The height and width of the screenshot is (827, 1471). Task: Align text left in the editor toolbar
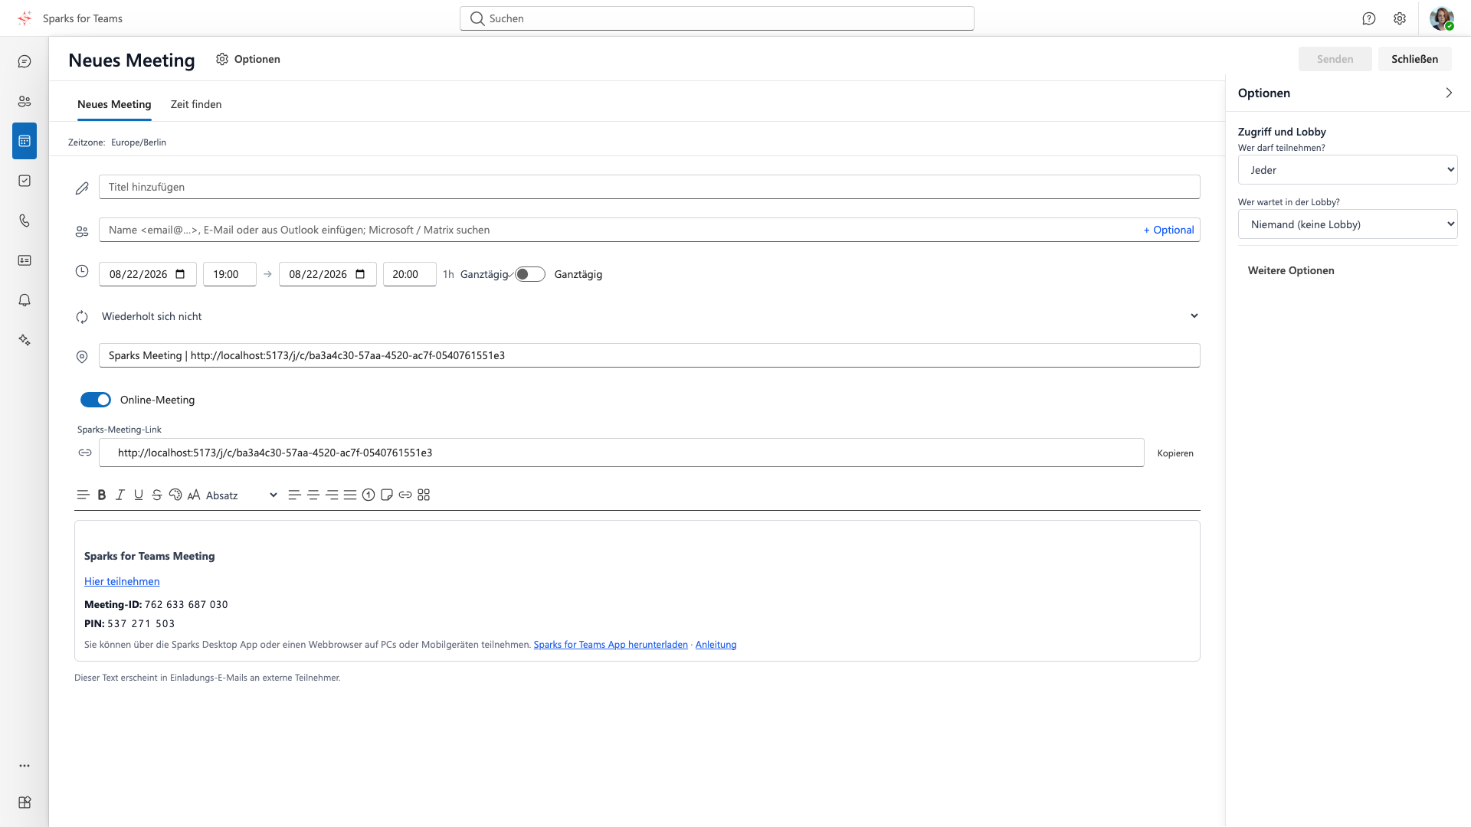[x=294, y=495]
